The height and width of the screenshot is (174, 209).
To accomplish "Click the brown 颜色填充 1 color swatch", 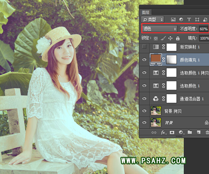I will coord(156,60).
